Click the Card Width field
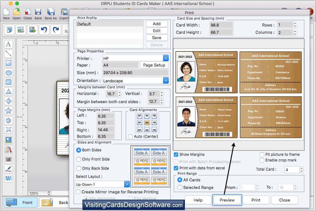Viewport: 316px width, 211px height. pos(221,25)
